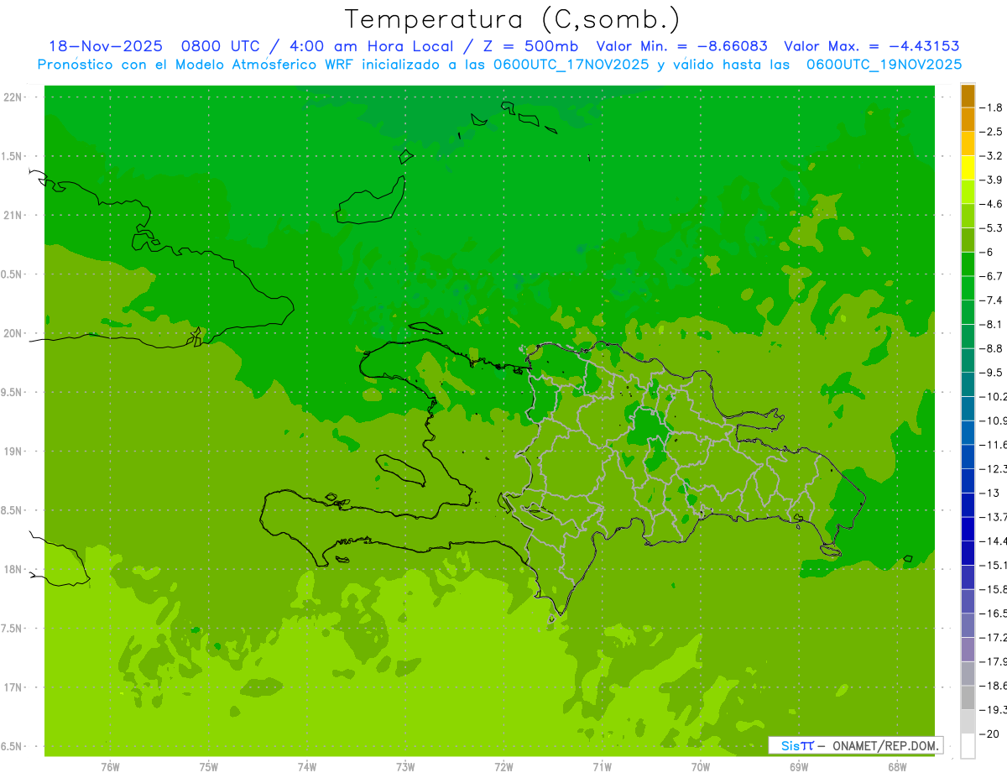Click the "74W" longitude label
The image size is (1007, 778).
click(306, 767)
